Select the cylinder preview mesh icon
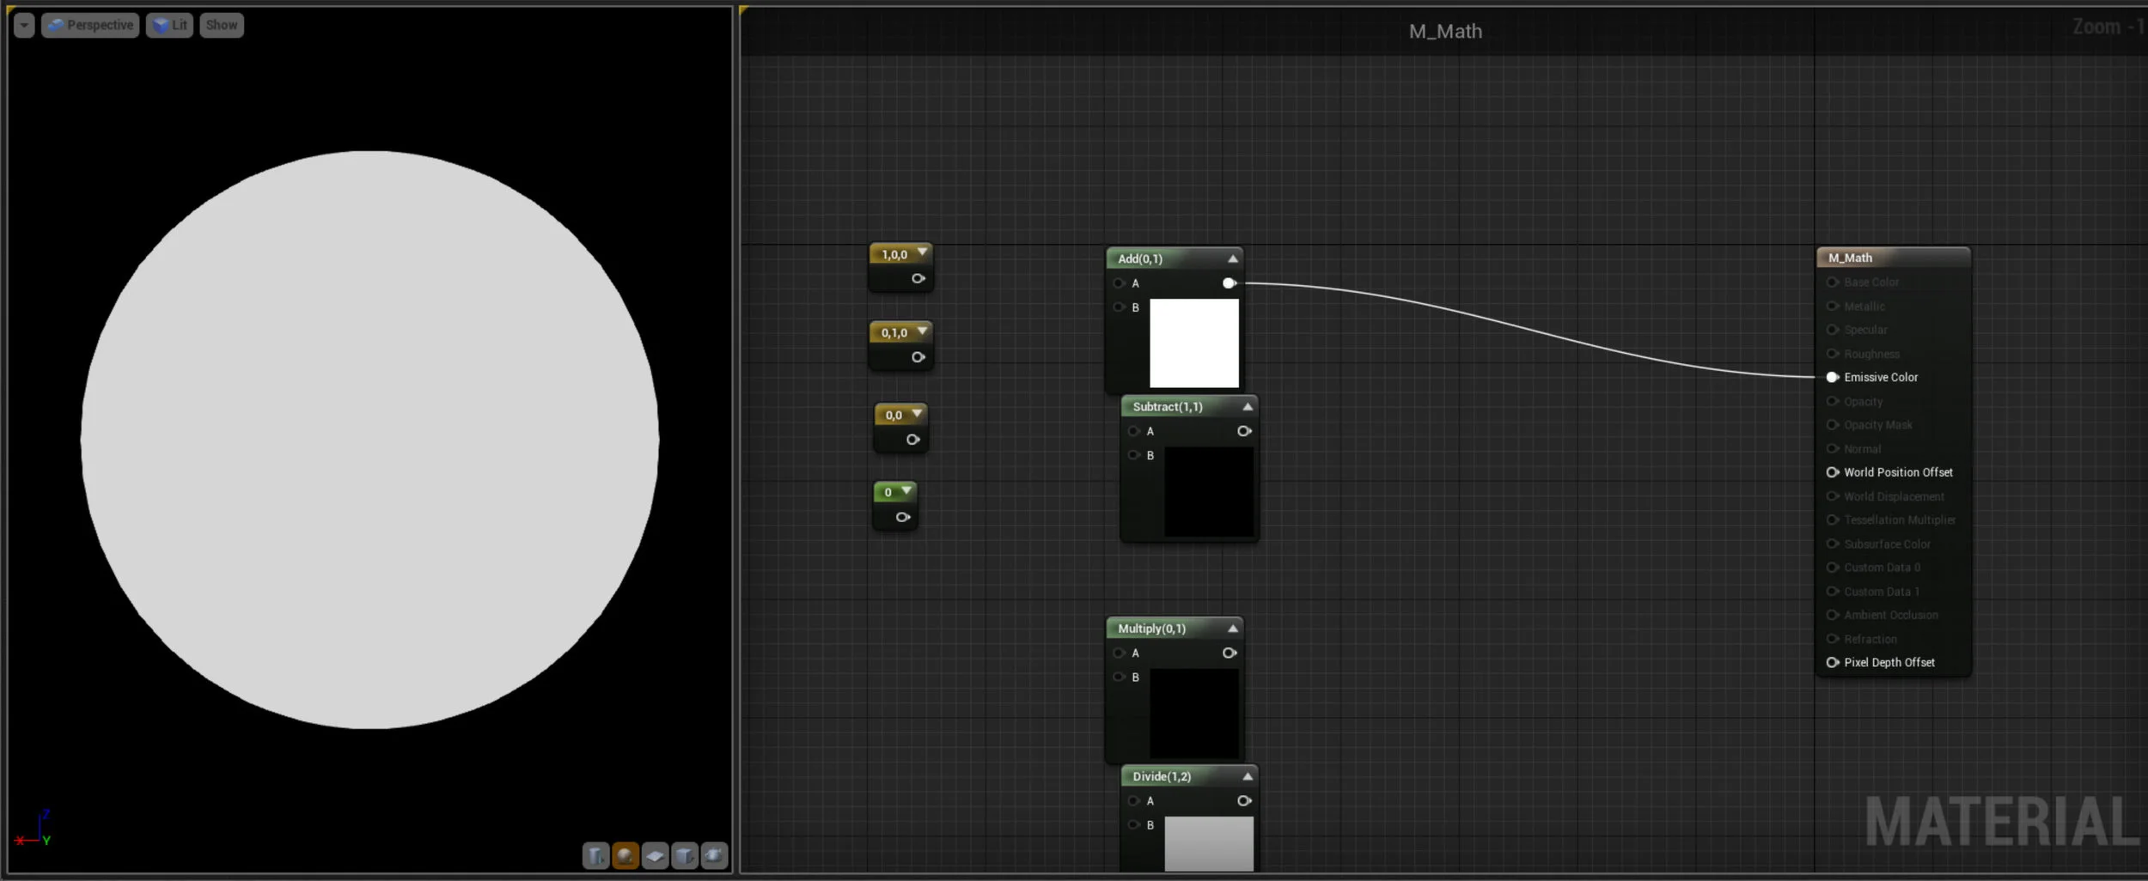Screen dimensions: 2148x881 [x=595, y=855]
